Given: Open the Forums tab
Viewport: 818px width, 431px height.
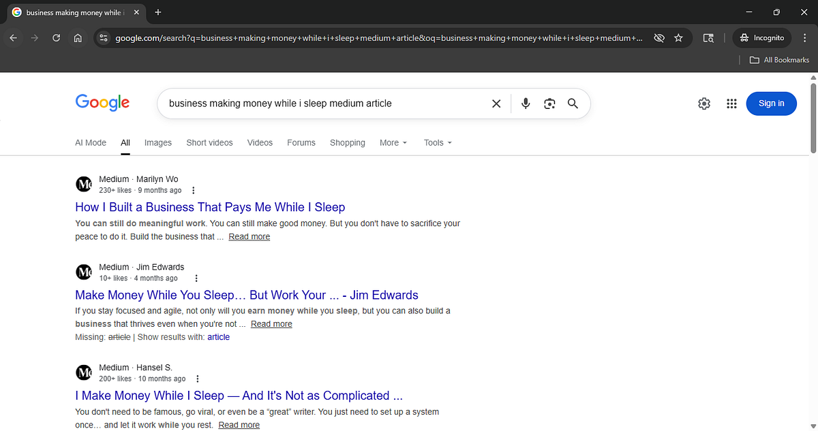Looking at the screenshot, I should pyautogui.click(x=301, y=143).
